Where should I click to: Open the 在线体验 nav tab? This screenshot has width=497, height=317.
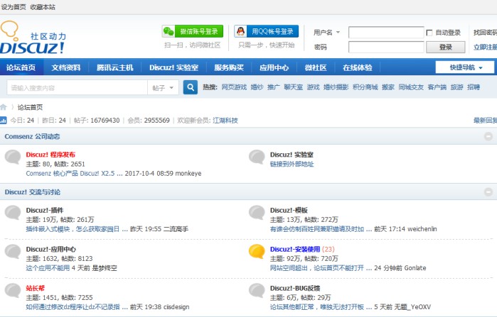[x=357, y=67]
